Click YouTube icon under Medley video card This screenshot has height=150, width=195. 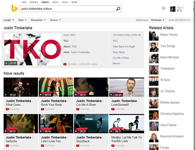pos(113,145)
